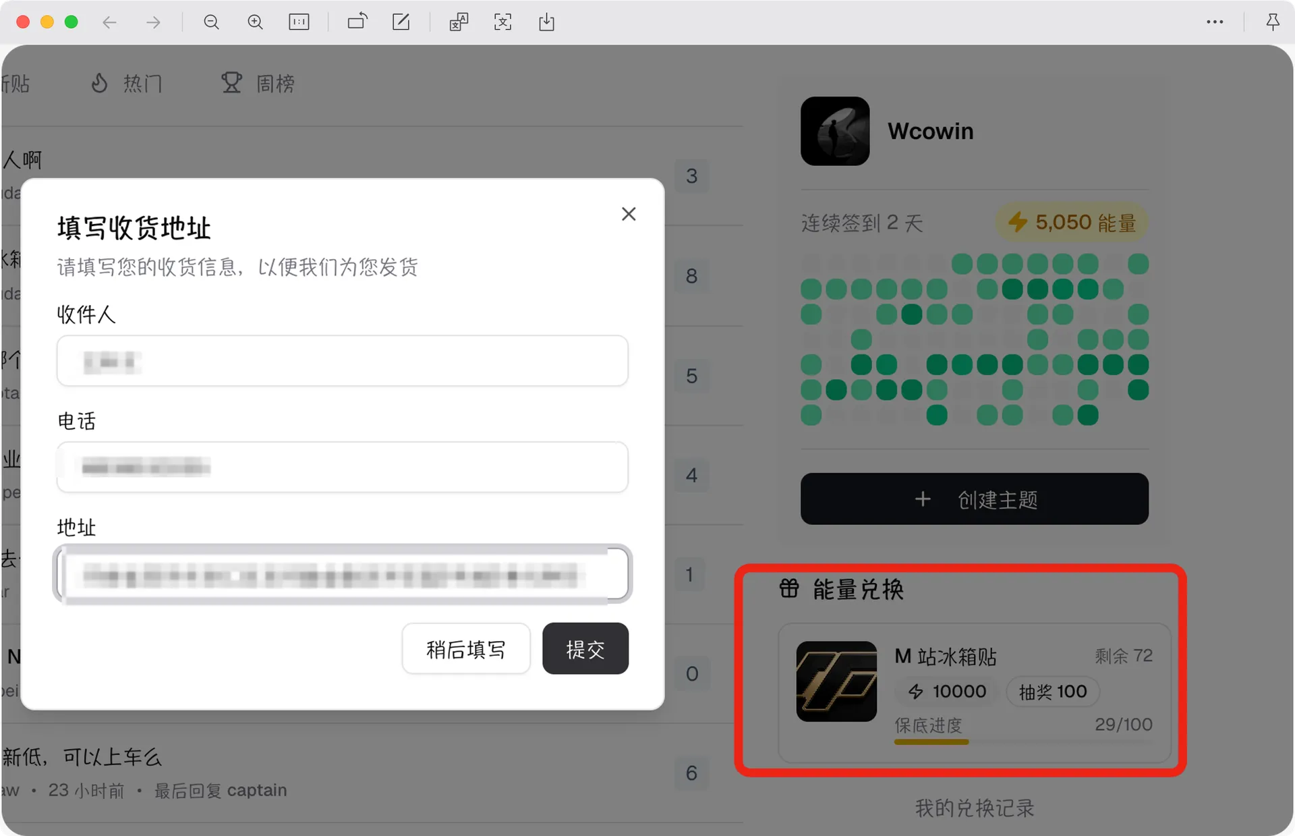Click last reply user captain
1295x836 pixels.
(x=257, y=790)
